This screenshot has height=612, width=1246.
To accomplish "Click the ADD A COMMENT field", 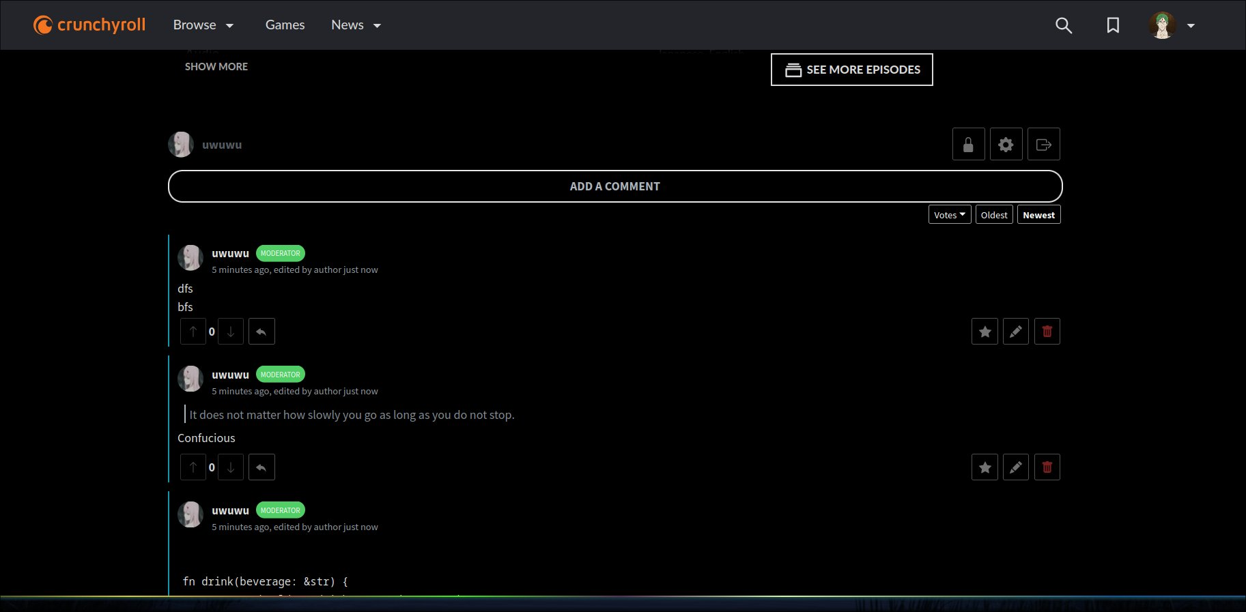I will point(614,186).
